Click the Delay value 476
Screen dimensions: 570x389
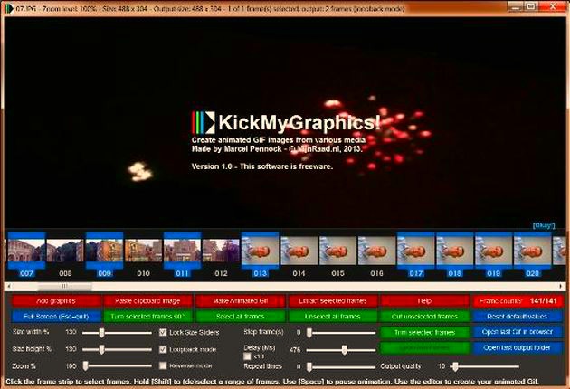[x=295, y=350]
